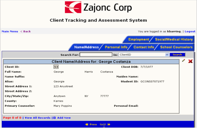Click the Client ID value 53
197x128 pixels.
point(56,67)
